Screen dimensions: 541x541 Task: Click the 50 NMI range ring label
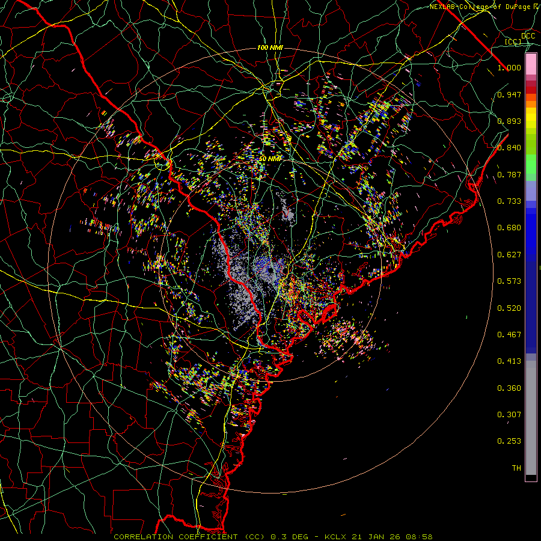270,159
